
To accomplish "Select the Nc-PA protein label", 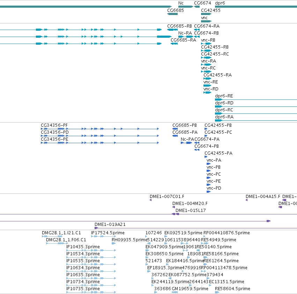I will (187, 139).
